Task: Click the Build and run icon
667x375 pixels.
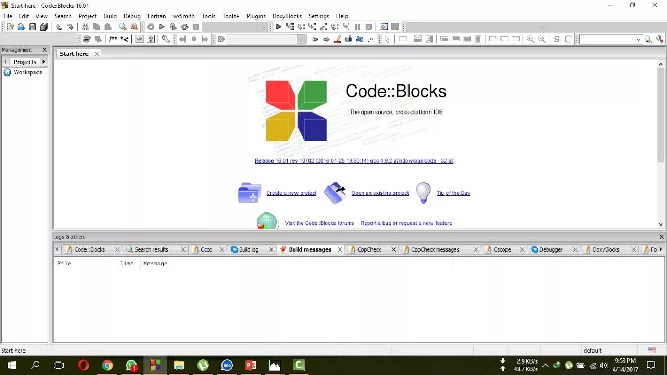Action: pos(174,27)
